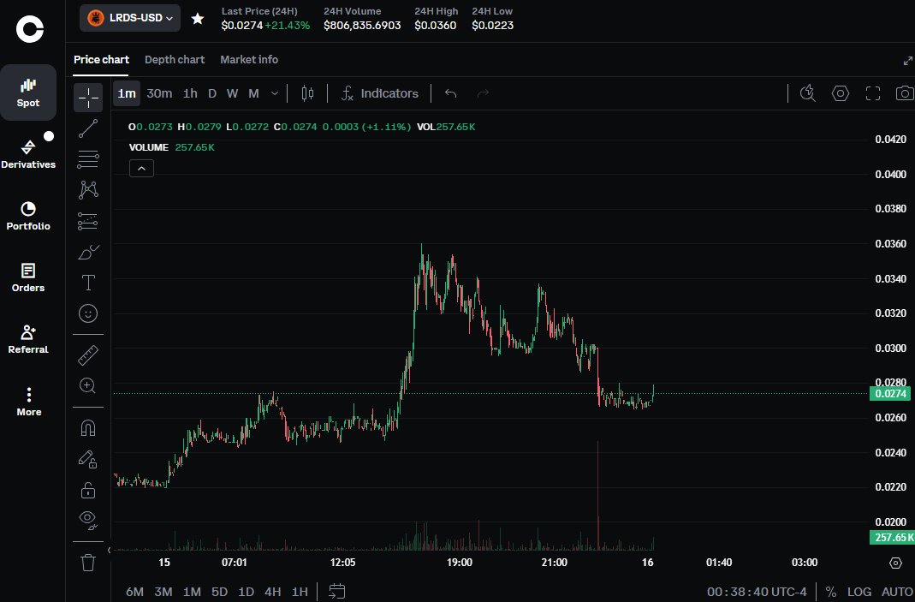Select the D daily interval
The width and height of the screenshot is (915, 602).
(x=212, y=93)
